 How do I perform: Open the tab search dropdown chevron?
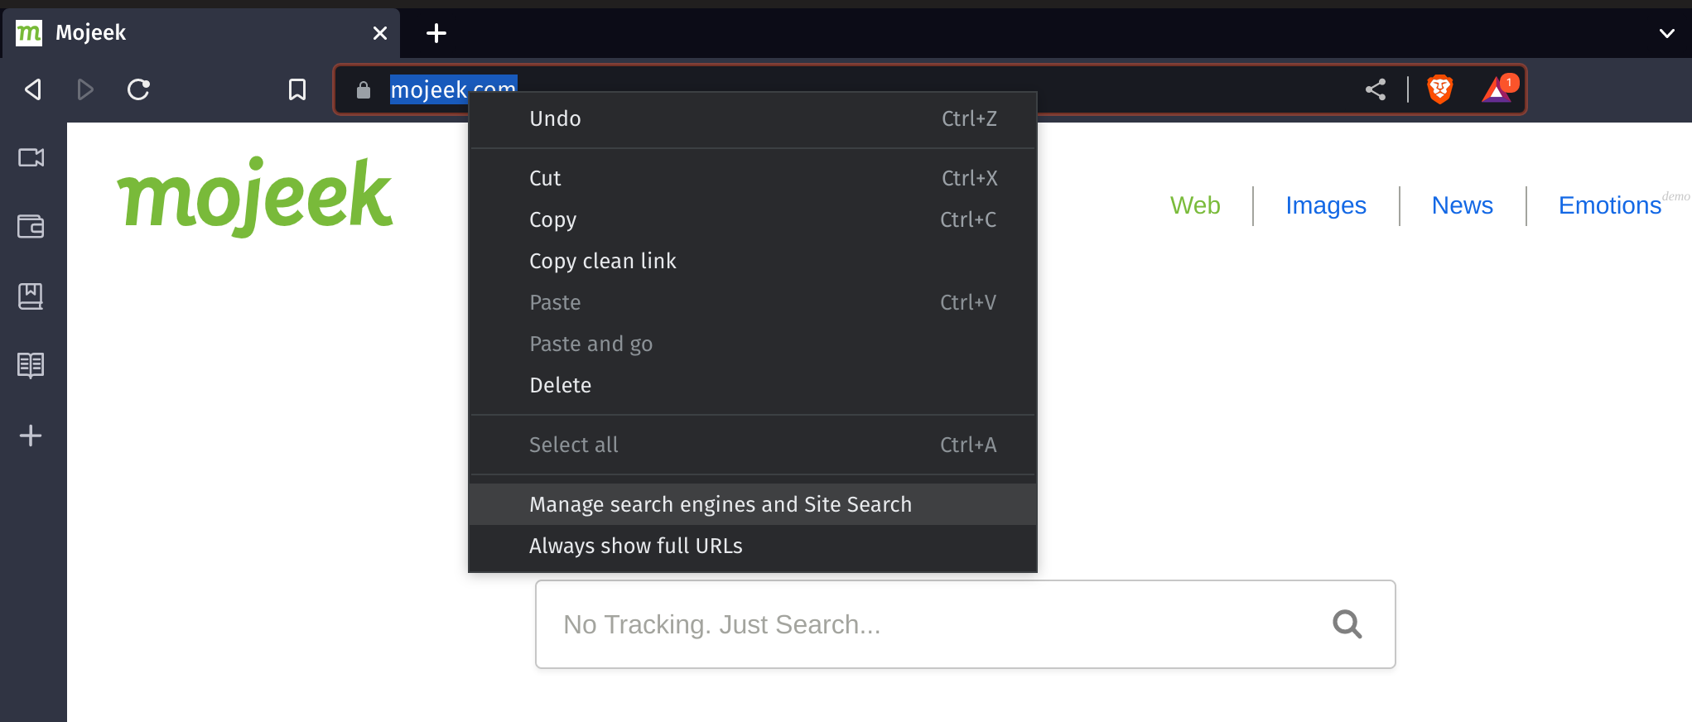tap(1667, 33)
